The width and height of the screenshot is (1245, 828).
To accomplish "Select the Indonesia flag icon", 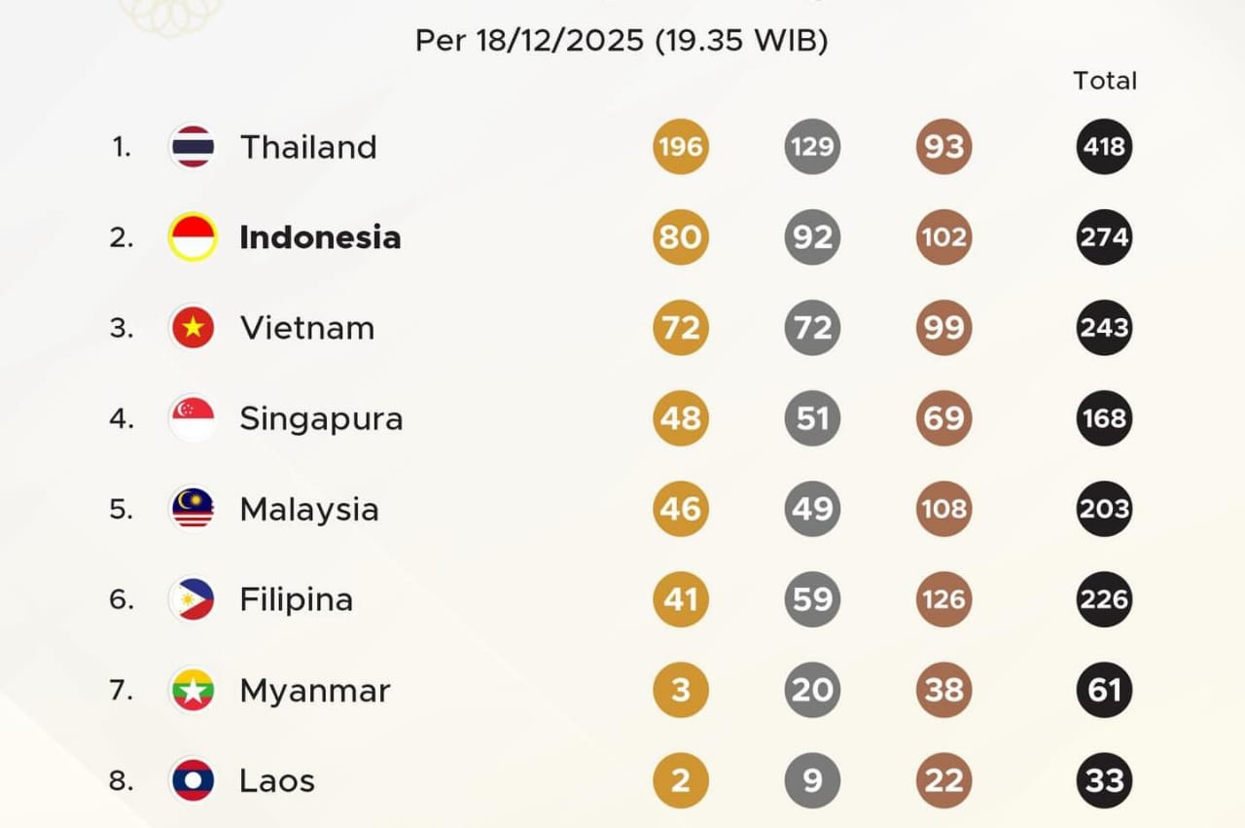I will pyautogui.click(x=193, y=237).
